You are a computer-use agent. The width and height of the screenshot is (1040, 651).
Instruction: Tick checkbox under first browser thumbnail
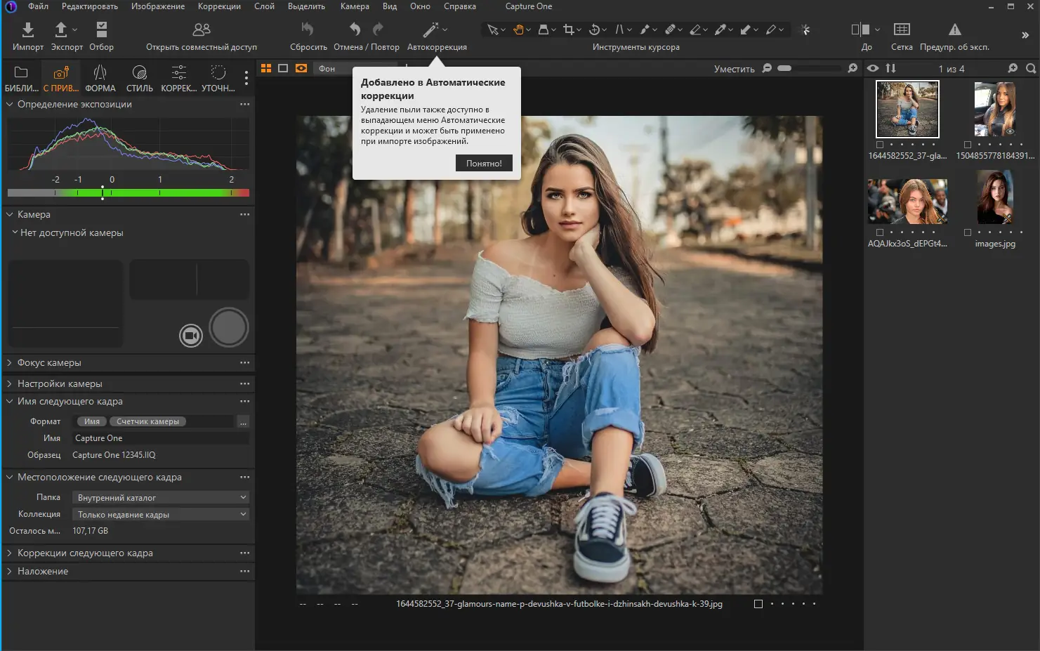coord(880,145)
